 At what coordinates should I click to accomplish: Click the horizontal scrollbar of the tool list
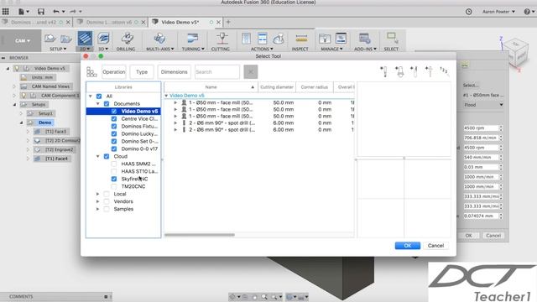tap(200, 235)
